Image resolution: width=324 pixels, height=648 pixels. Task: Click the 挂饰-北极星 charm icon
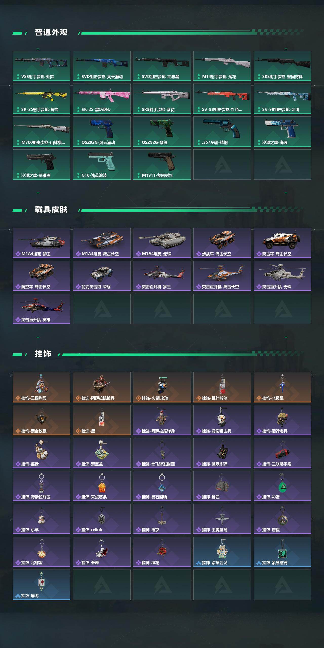coord(282,387)
